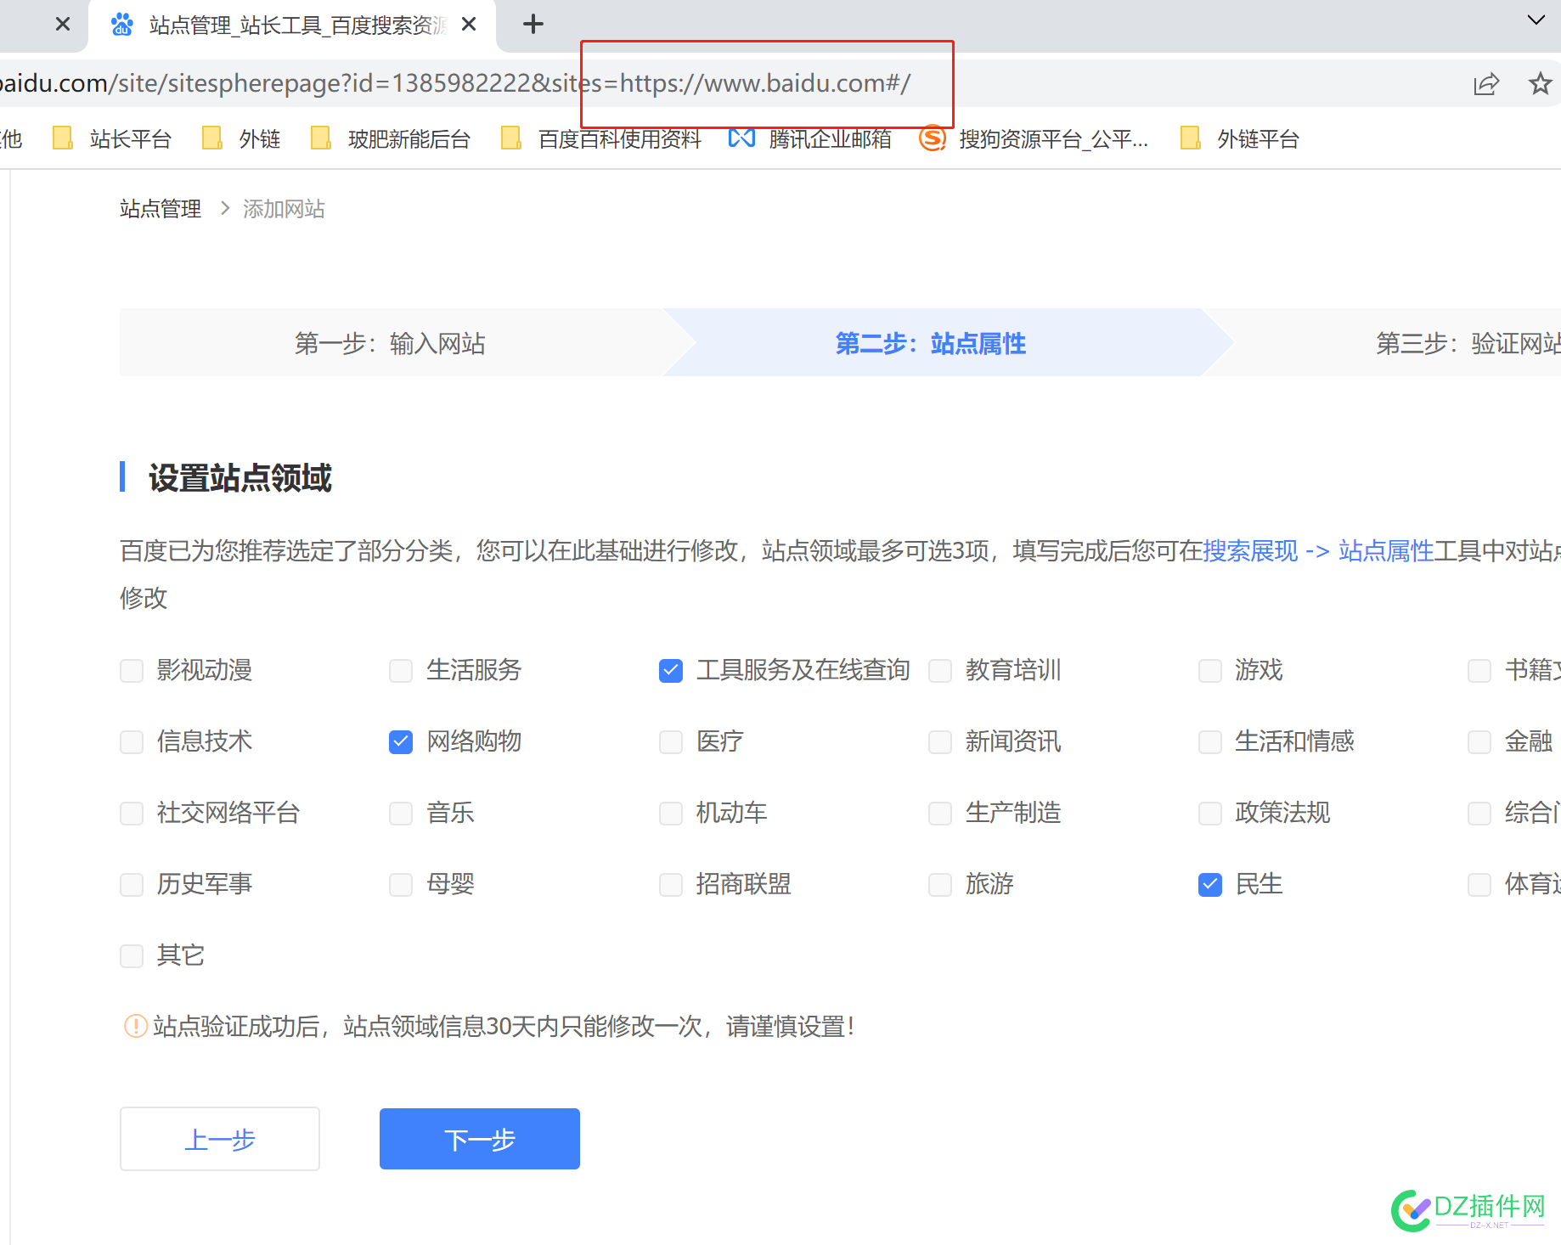Check the 生活和情感 checkbox
Screen dimensions: 1561x1245
(1210, 742)
